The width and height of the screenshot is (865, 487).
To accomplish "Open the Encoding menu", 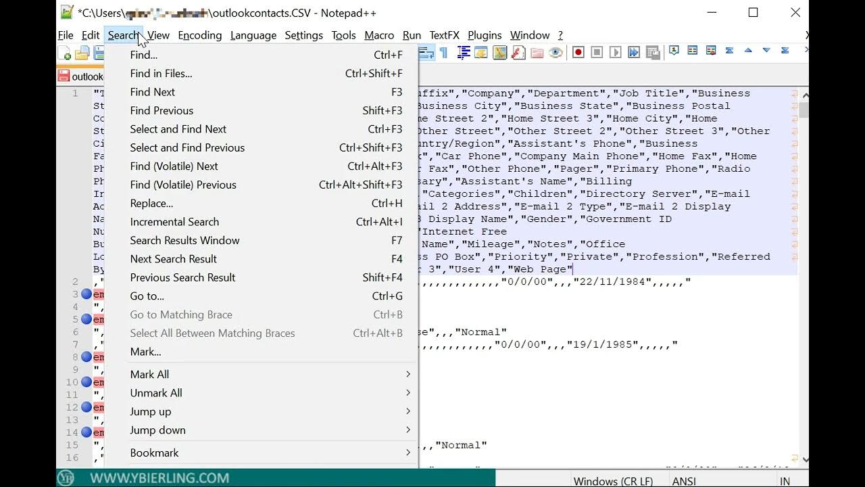I will pyautogui.click(x=200, y=35).
